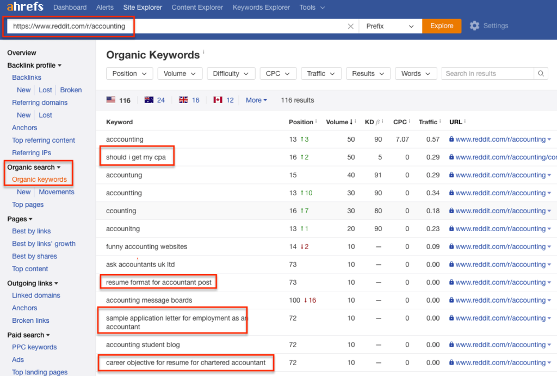Go to Dashboard in top navigation
The height and width of the screenshot is (376, 557).
70,8
